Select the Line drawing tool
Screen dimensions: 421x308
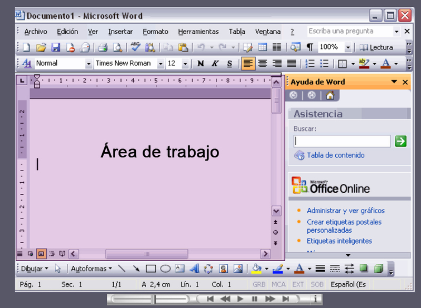click(x=122, y=269)
